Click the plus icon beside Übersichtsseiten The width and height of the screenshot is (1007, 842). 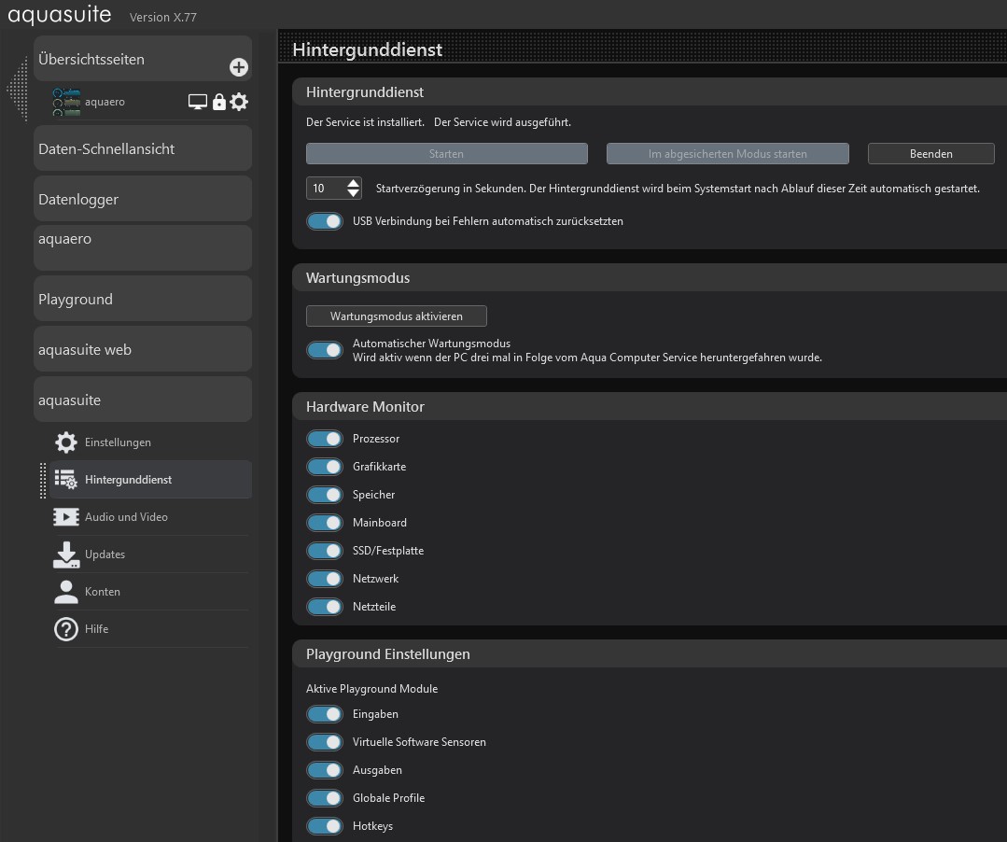point(239,67)
